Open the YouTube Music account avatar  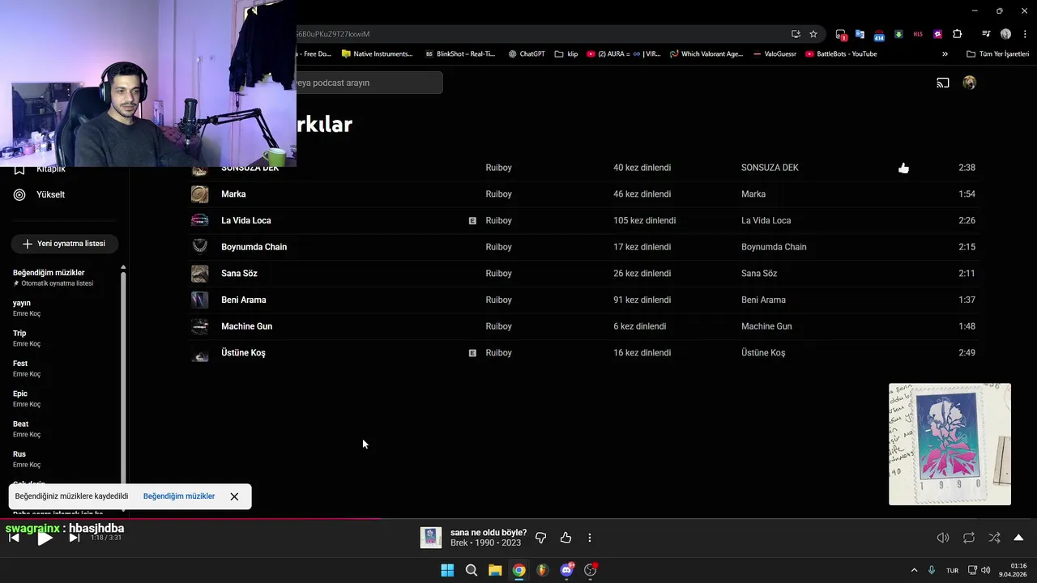[x=969, y=83]
